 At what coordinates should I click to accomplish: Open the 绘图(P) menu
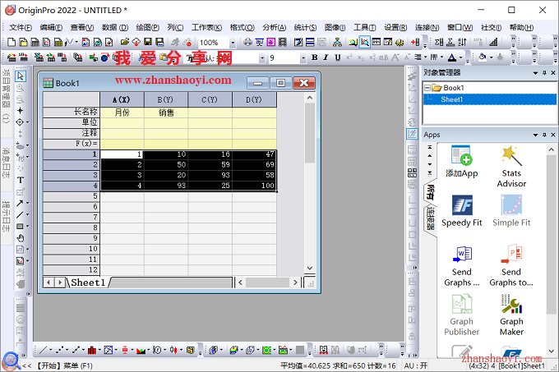point(147,27)
